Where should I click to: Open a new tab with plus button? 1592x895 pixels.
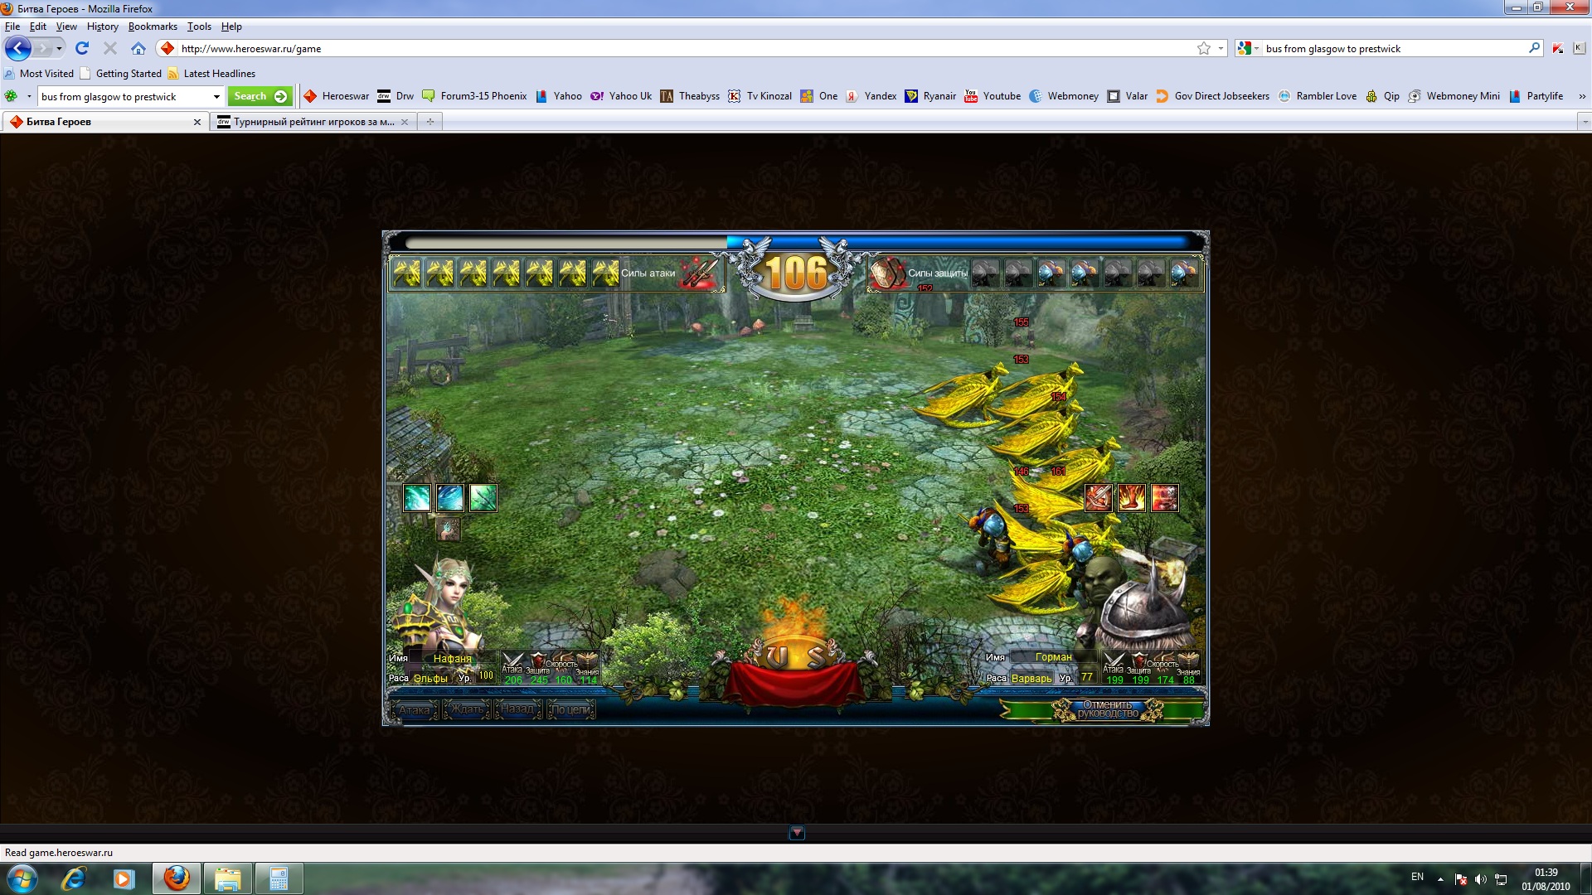coord(430,122)
